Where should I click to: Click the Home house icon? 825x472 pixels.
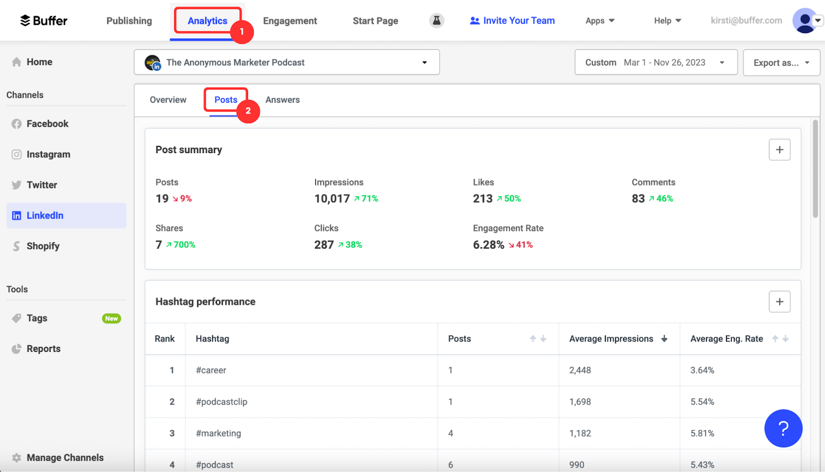click(x=16, y=62)
